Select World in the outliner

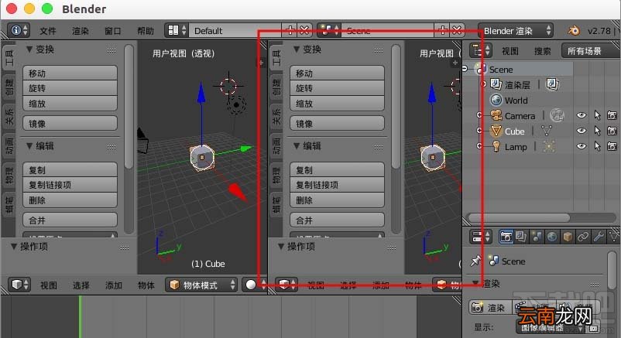[x=516, y=101]
